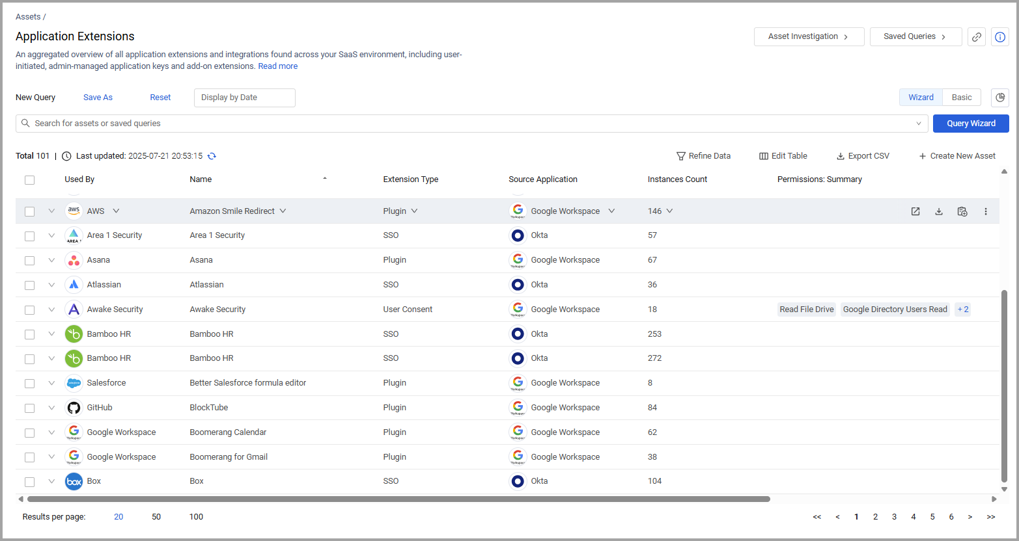The width and height of the screenshot is (1019, 541).
Task: Click the vertical scrollbar of the table
Action: pyautogui.click(x=1004, y=386)
